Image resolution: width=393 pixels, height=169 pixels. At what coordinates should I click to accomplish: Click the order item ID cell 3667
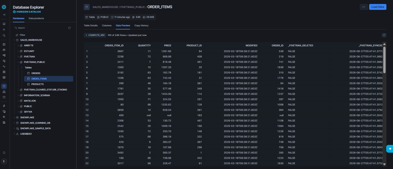121,51
